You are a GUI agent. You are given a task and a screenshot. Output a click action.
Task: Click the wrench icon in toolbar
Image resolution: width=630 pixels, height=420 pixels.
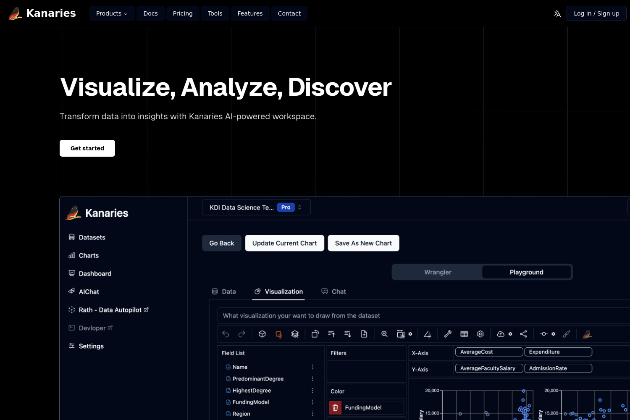point(448,334)
